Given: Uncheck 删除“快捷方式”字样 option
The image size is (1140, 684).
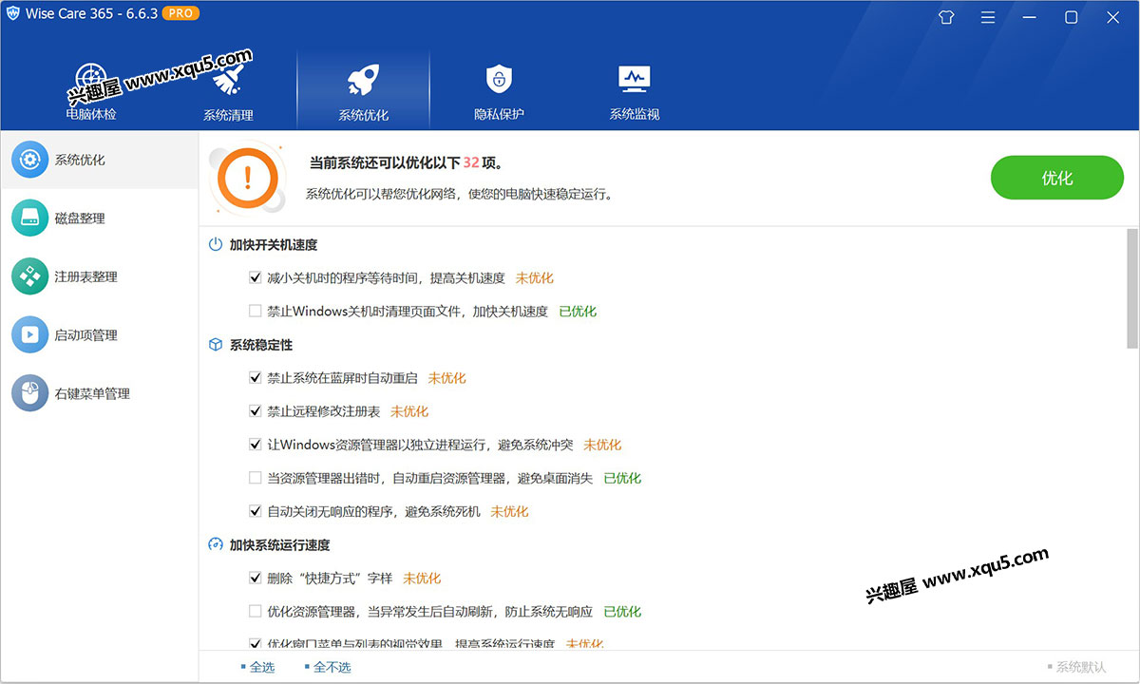Looking at the screenshot, I should point(255,578).
